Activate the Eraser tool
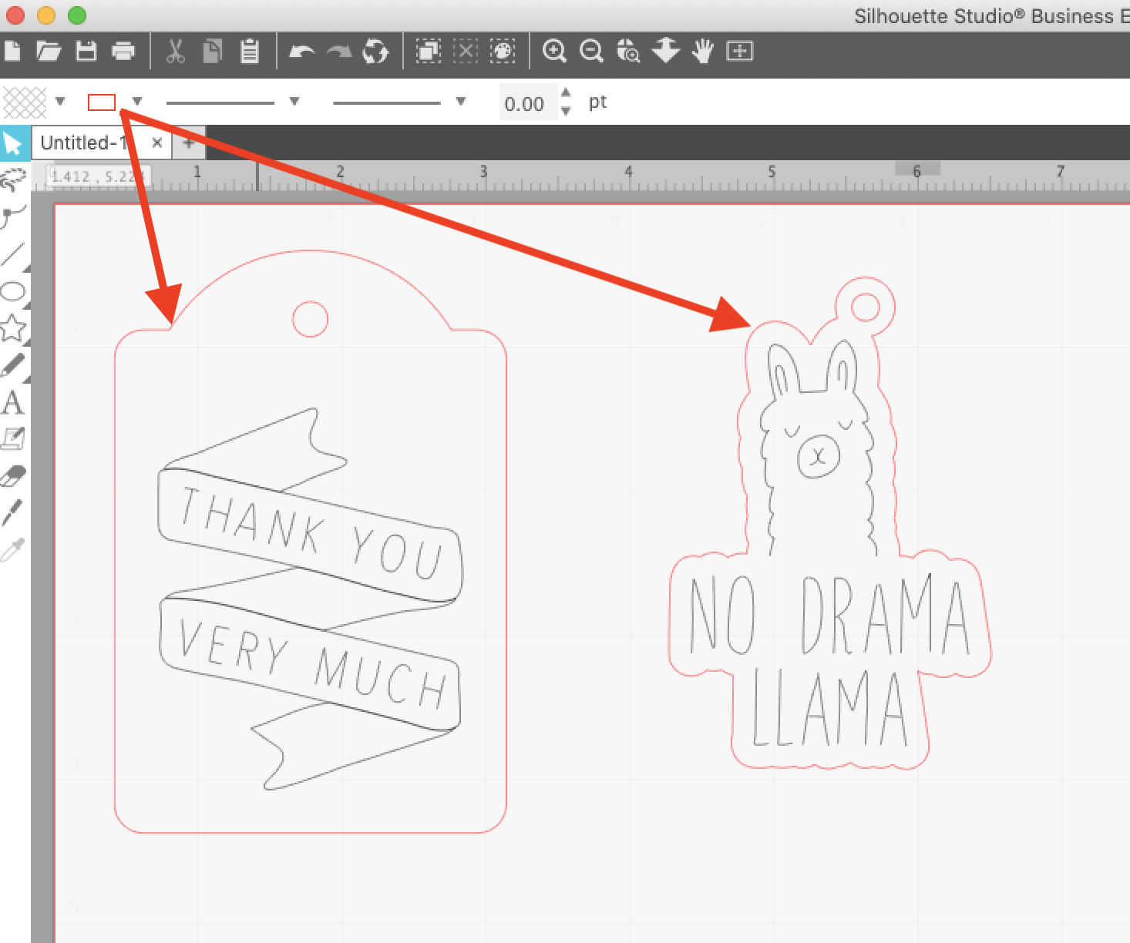 tap(11, 475)
